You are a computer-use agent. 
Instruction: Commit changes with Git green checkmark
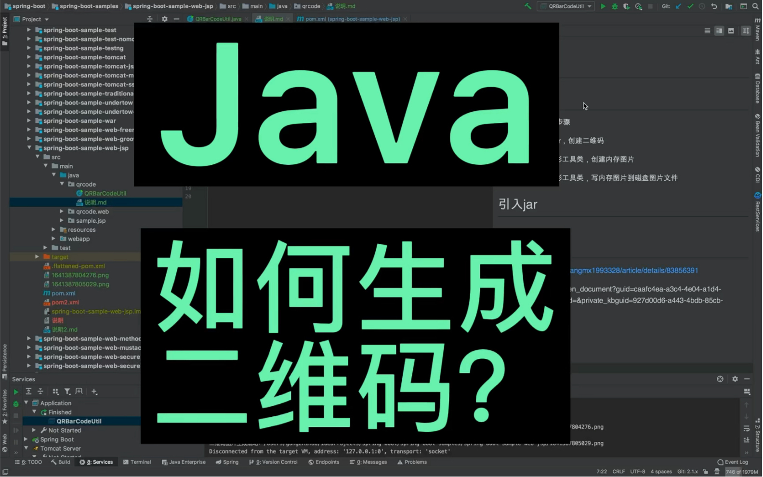pos(690,6)
